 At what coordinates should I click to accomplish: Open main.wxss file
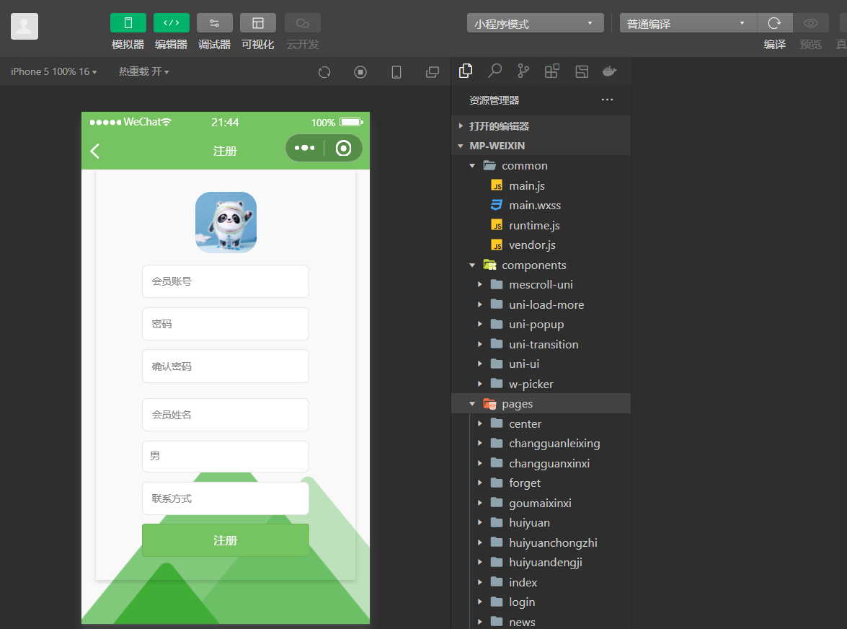(541, 206)
